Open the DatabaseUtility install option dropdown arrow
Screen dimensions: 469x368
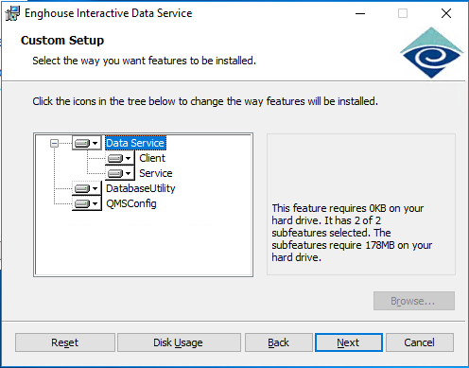(x=95, y=188)
